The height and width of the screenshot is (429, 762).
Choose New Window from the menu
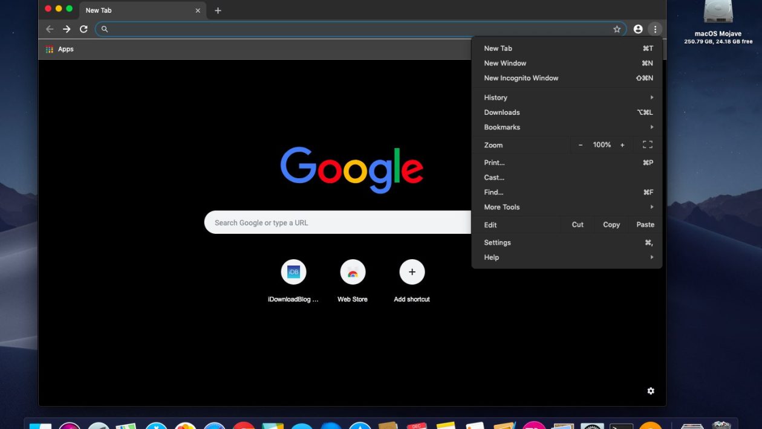(x=567, y=63)
